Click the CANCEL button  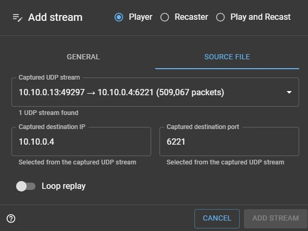pos(217,219)
